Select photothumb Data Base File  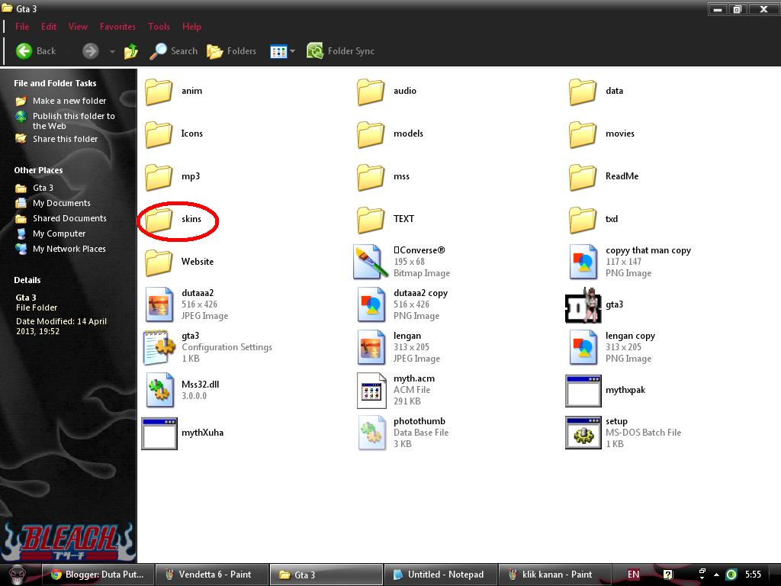click(x=403, y=433)
